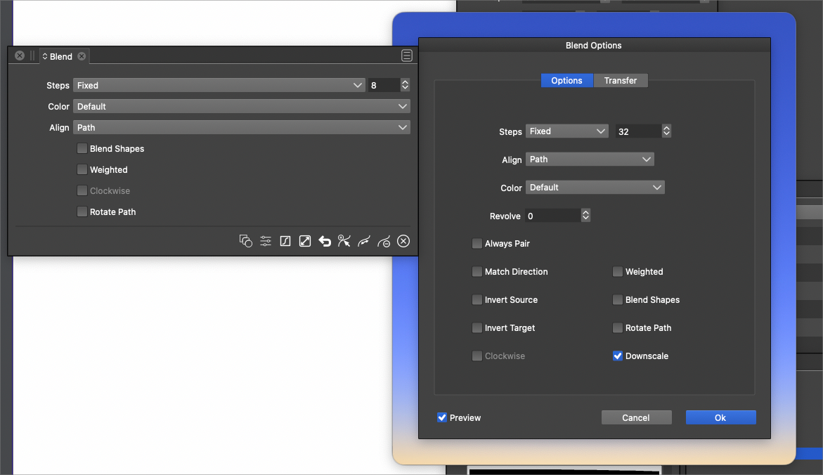Open blend options sliders icon
Screen dimensions: 823x475
click(x=266, y=241)
